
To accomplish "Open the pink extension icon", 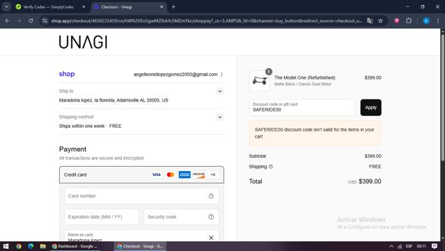I will [397, 21].
